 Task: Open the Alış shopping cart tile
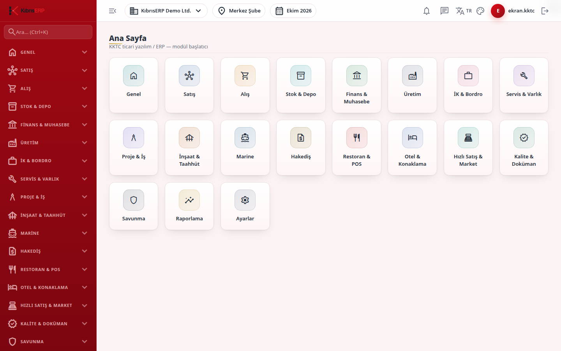coord(245,85)
